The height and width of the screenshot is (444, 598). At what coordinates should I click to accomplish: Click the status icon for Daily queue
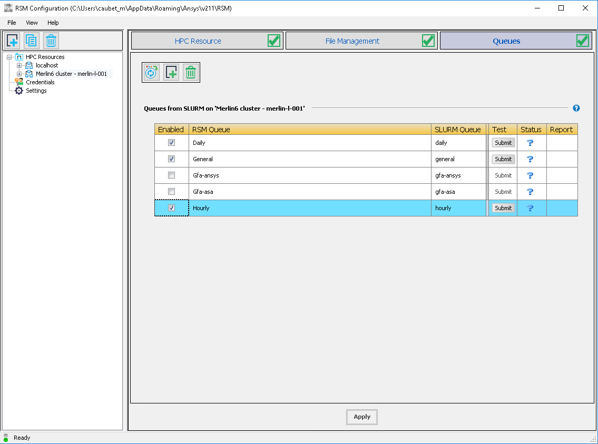click(530, 143)
